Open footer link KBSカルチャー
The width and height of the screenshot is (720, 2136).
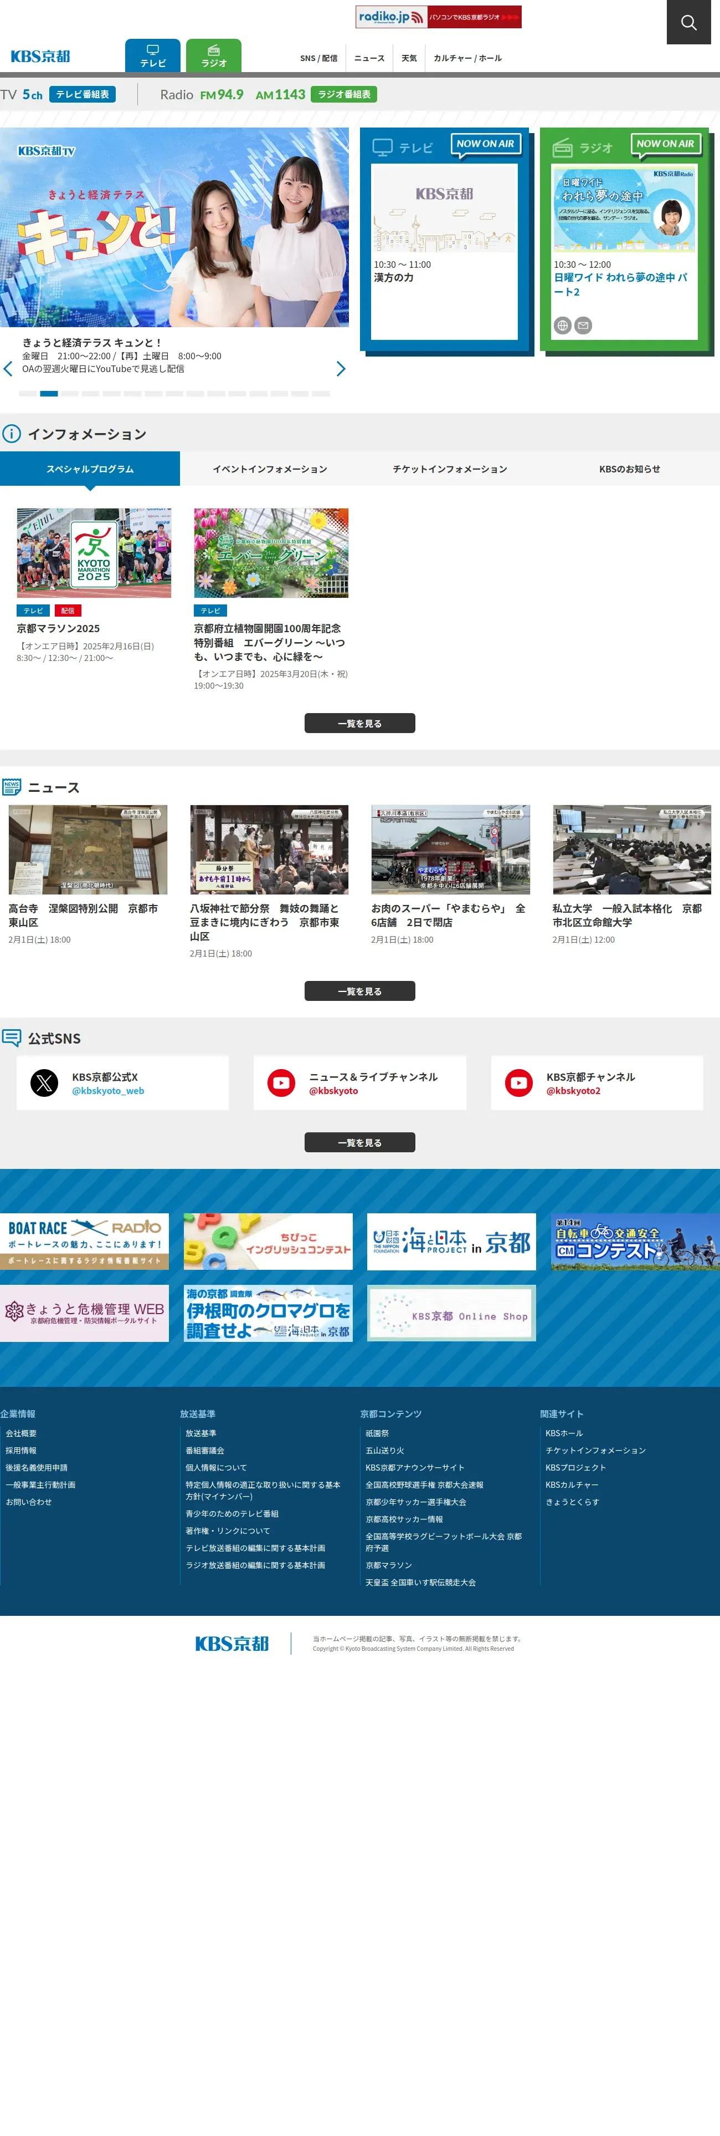[x=572, y=1484]
